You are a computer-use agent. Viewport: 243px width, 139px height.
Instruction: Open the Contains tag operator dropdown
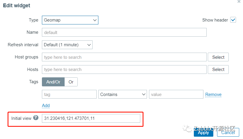pyautogui.click(x=123, y=94)
